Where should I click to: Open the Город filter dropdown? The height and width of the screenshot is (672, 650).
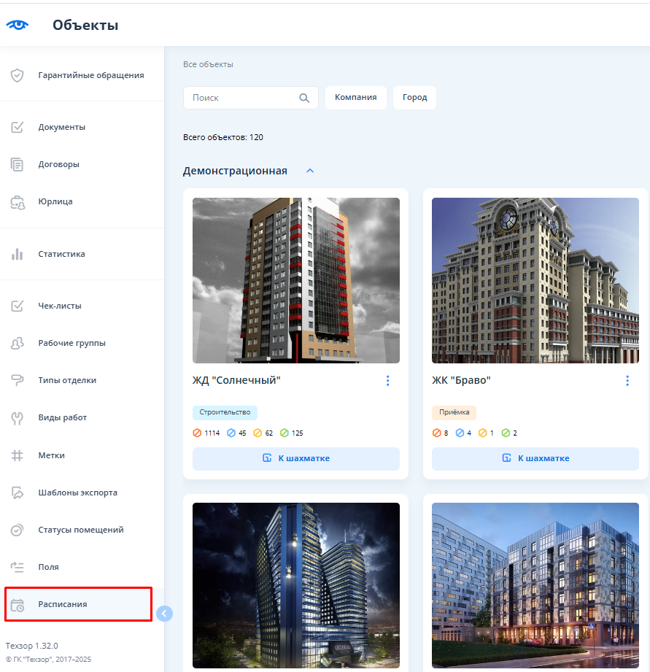click(414, 98)
